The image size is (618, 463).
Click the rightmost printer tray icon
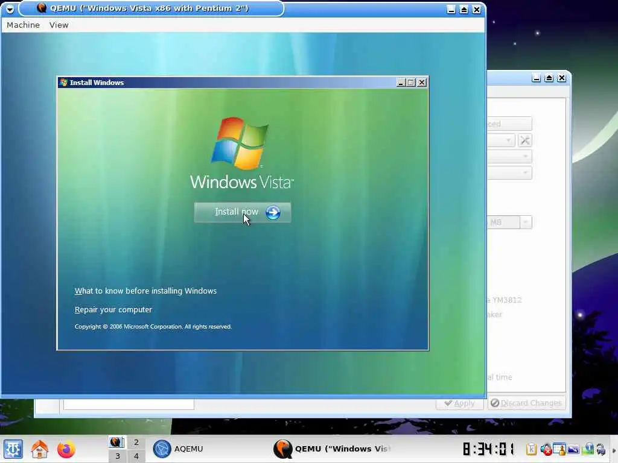pos(601,449)
